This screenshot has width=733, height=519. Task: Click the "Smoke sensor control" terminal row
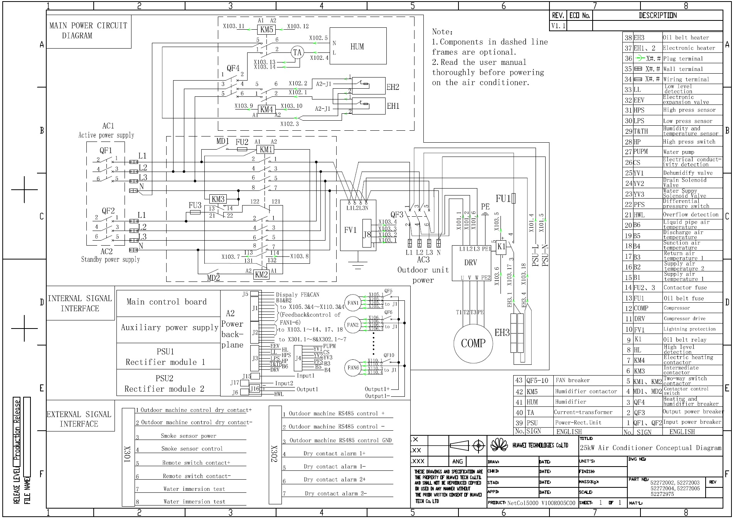click(190, 448)
